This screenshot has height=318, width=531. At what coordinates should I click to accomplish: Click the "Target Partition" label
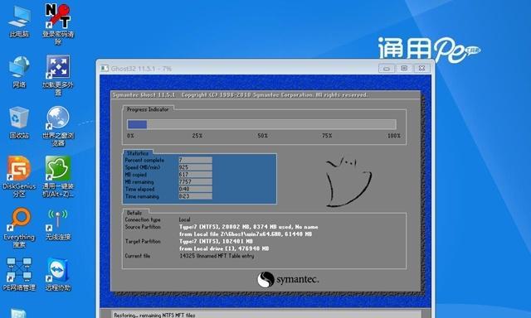point(143,241)
